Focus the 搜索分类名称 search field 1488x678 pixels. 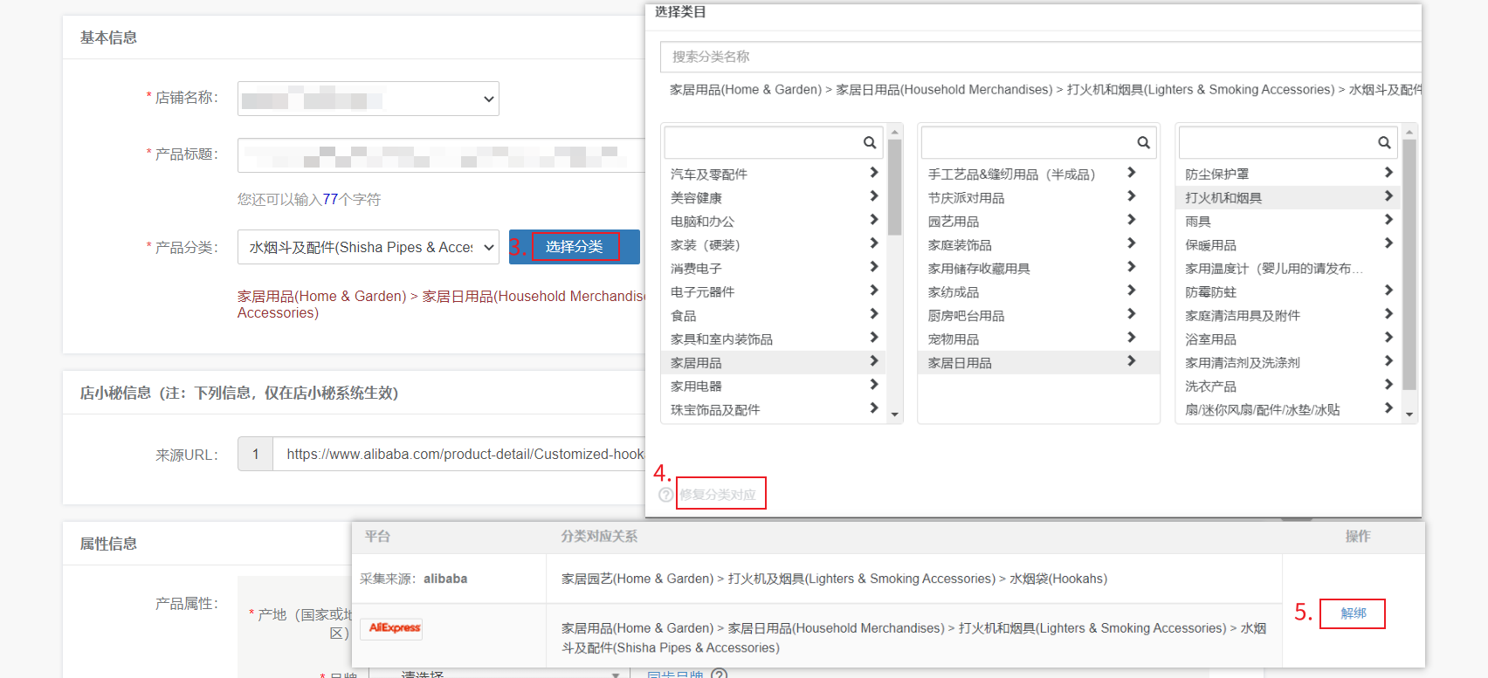1041,57
